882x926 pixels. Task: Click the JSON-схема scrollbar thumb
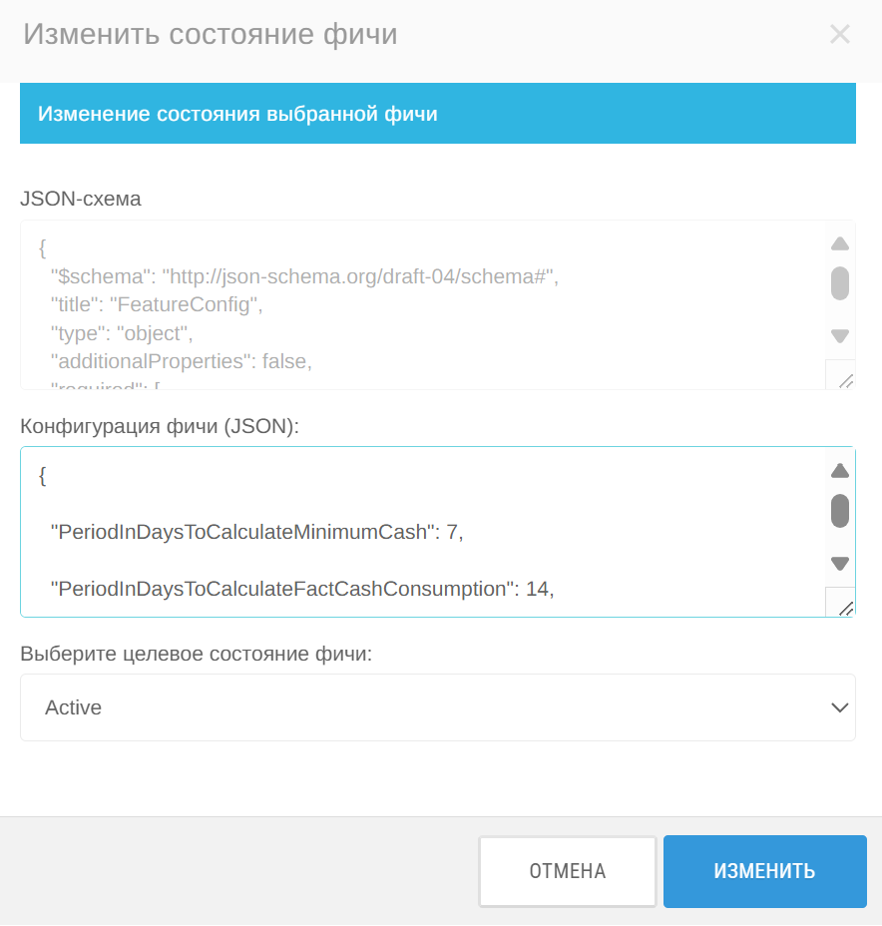[839, 283]
